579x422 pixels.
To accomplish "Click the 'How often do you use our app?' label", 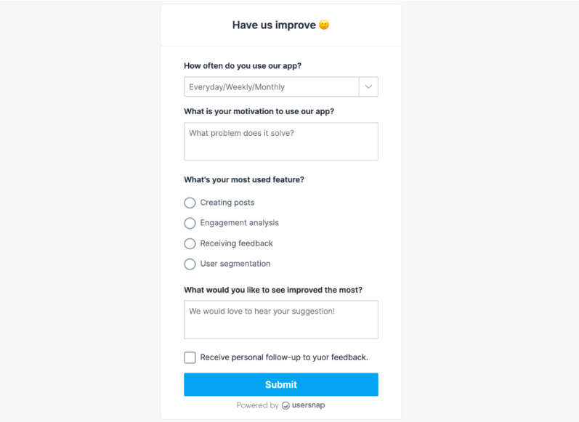I will [243, 65].
